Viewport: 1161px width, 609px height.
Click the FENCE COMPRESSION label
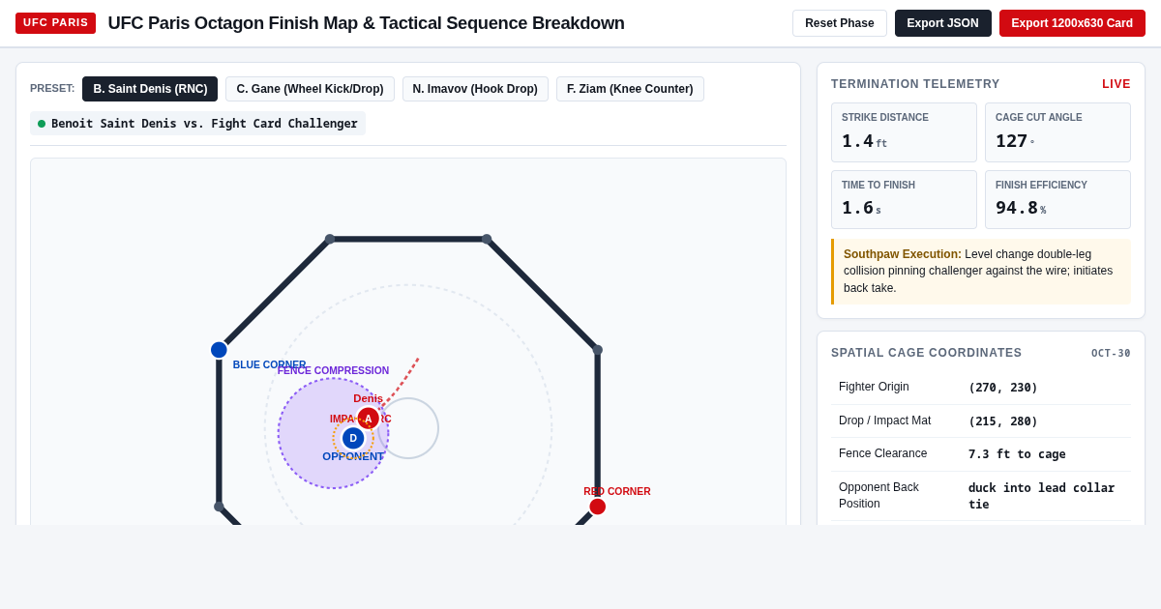334,370
